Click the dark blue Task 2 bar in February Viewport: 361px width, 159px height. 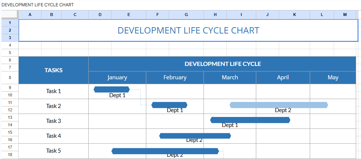pyautogui.click(x=169, y=105)
